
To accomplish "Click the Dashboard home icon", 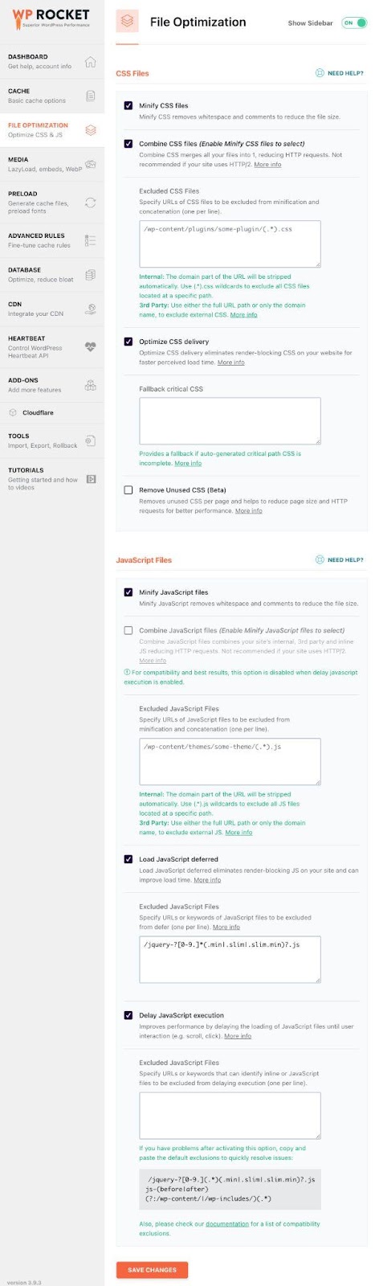I will tap(90, 62).
